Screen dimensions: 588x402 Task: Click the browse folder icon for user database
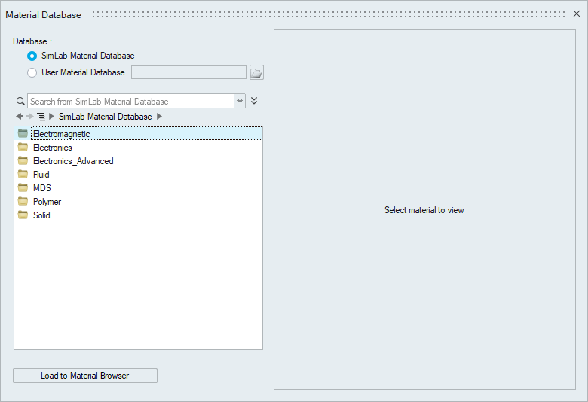(x=256, y=72)
